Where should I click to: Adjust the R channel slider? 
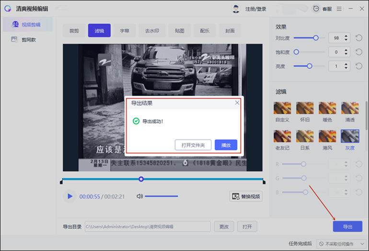(x=303, y=164)
